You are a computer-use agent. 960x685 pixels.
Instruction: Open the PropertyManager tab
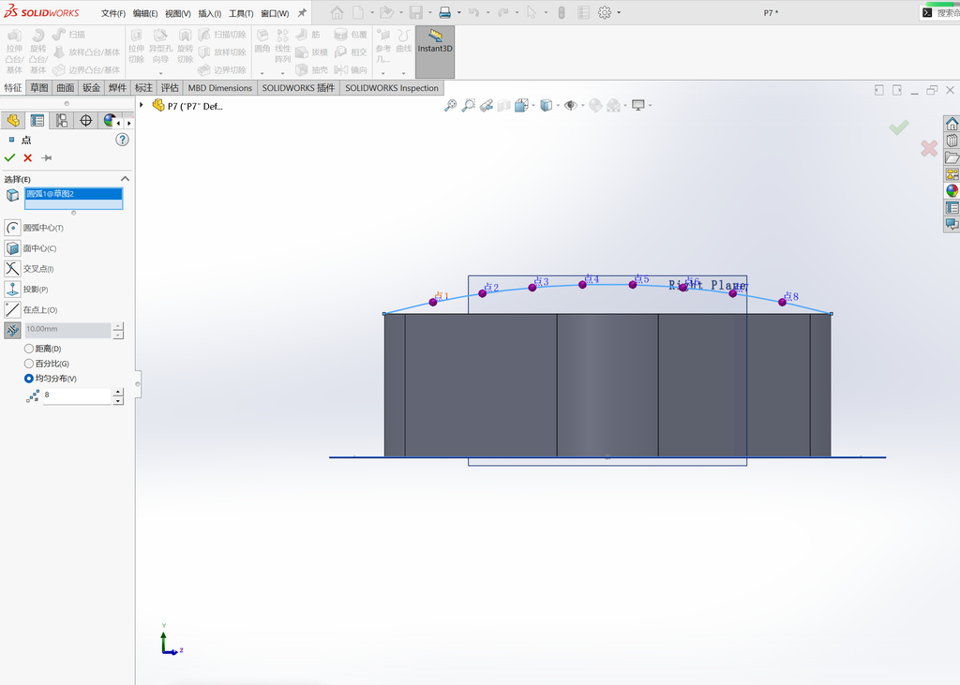pos(37,121)
